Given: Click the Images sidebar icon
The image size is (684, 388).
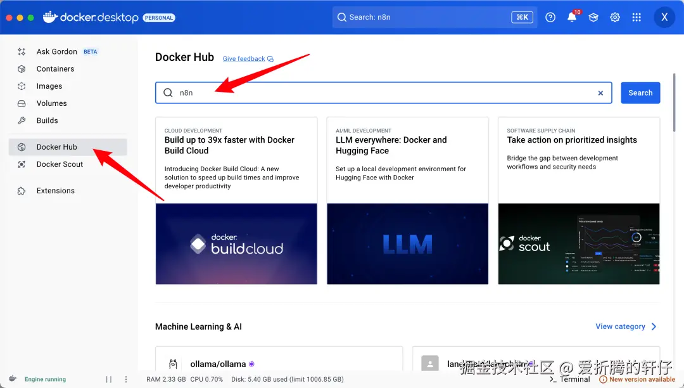Looking at the screenshot, I should coord(22,86).
